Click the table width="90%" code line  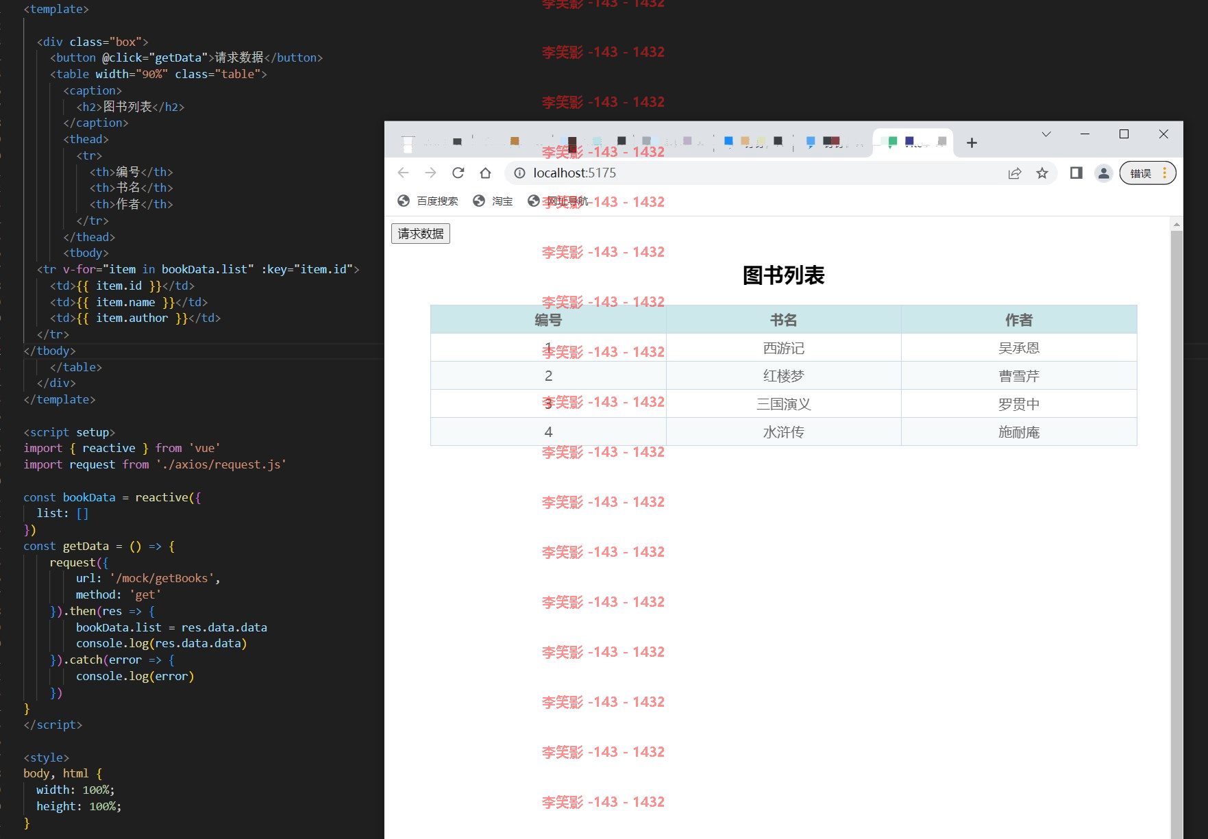pyautogui.click(x=158, y=74)
